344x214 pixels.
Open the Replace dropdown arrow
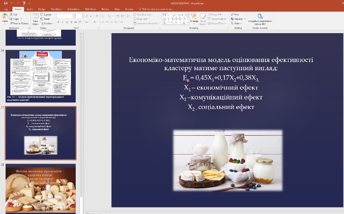(x=245, y=19)
